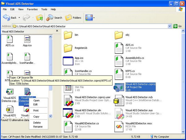
Task: Click side panel scrollbar up arrow
Action: click(51, 37)
